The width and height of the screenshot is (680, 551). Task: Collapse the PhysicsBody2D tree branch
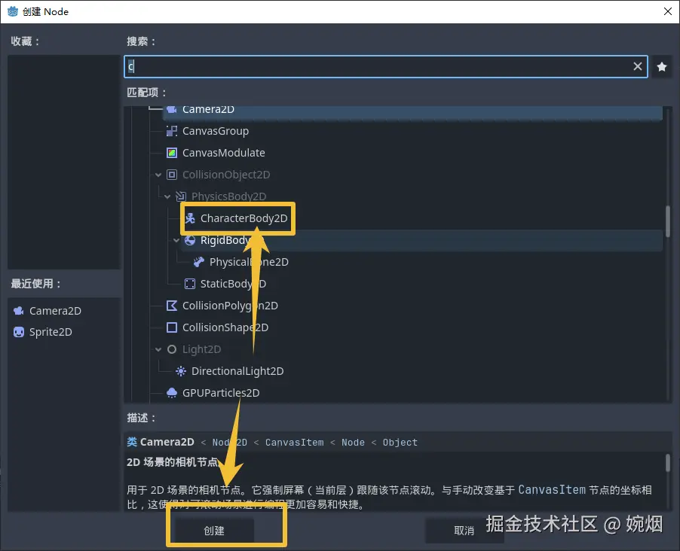click(167, 196)
